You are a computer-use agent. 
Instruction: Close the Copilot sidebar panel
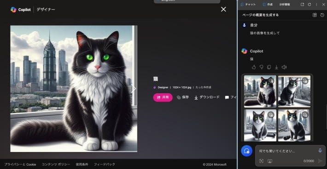pyautogui.click(x=323, y=5)
